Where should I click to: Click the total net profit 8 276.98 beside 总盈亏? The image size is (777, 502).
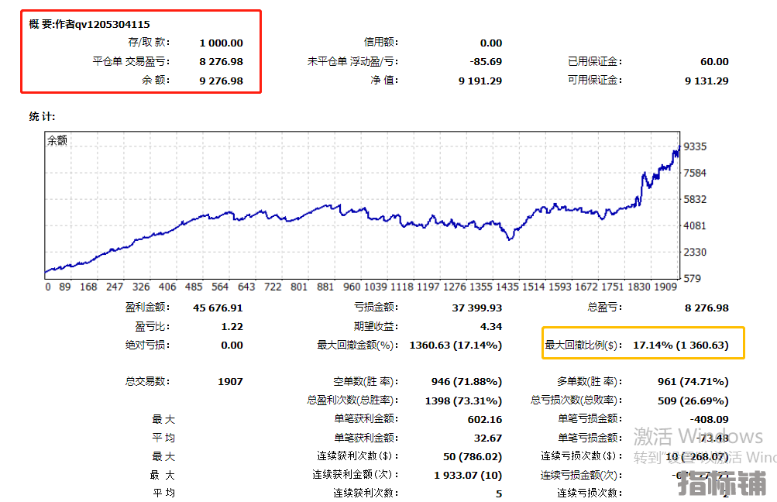707,308
